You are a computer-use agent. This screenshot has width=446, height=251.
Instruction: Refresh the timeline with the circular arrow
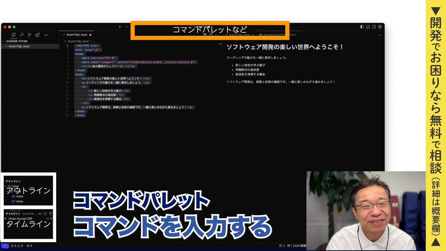pos(45,214)
